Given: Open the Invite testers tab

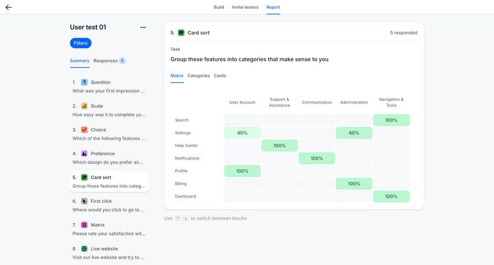Looking at the screenshot, I should pyautogui.click(x=245, y=7).
